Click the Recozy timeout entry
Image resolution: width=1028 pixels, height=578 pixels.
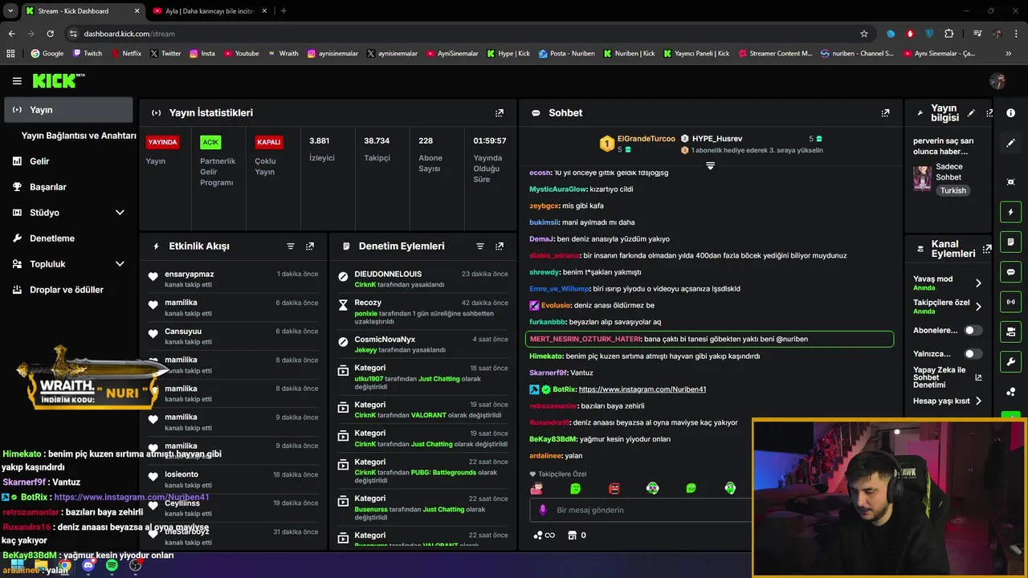[x=423, y=313]
